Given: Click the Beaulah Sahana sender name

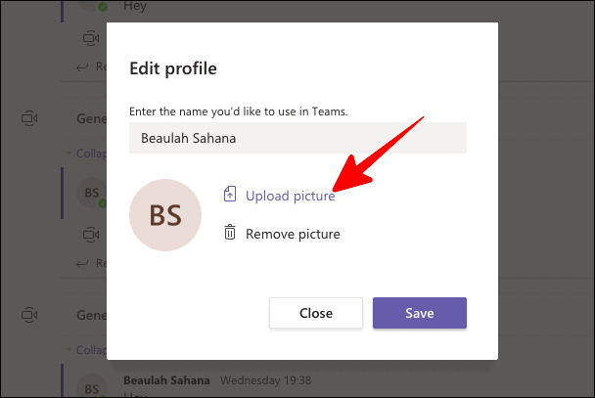Looking at the screenshot, I should [x=166, y=380].
